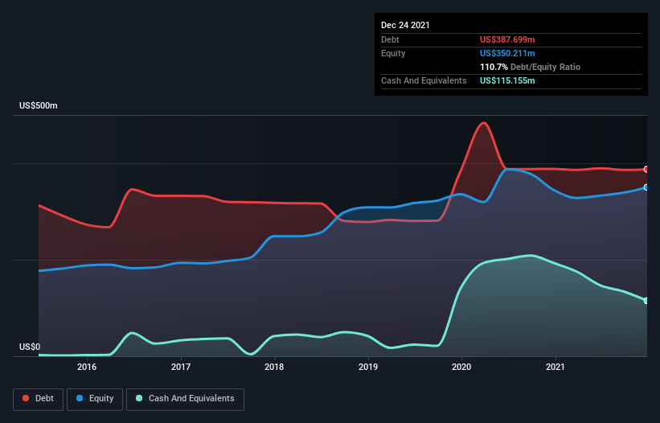Click the 2019 x-axis label
This screenshot has width=660, height=423.
click(368, 367)
